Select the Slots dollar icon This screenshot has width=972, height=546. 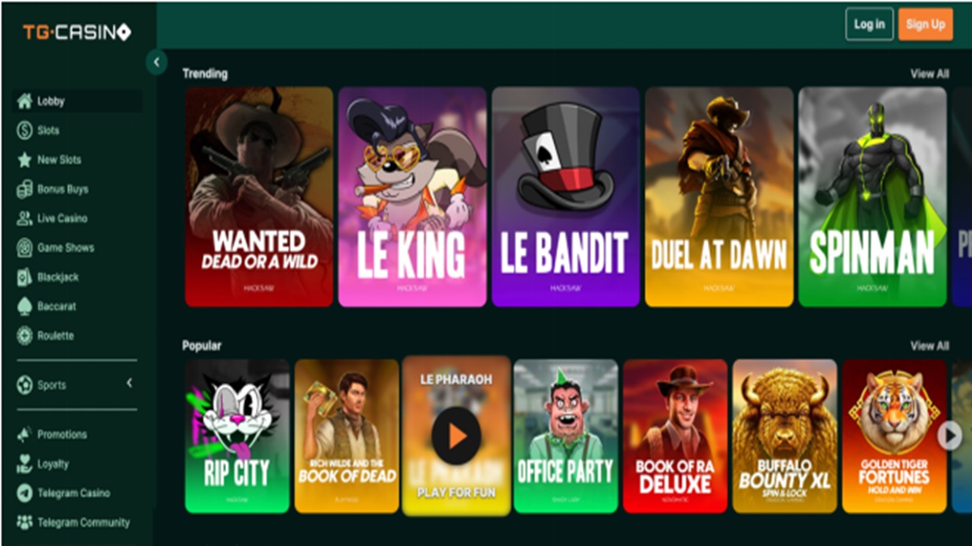[24, 130]
